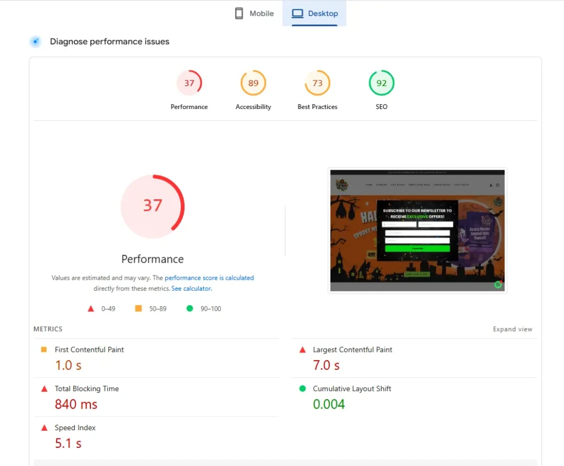Select the Accessibility score gauge showing 89

(x=253, y=83)
